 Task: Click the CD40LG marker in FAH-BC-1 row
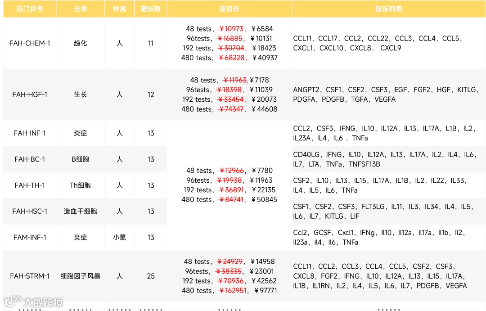click(306, 154)
